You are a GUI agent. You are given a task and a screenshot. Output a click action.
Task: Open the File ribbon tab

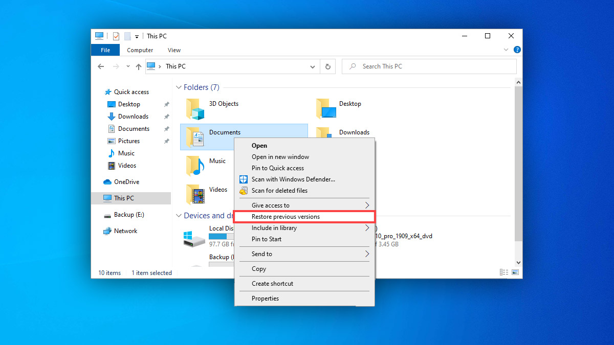[x=105, y=50]
